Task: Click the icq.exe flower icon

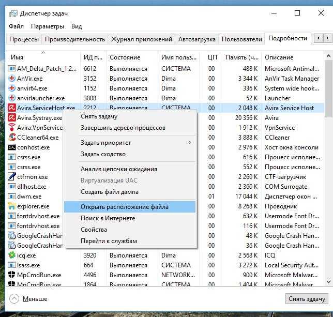Action: coord(12,255)
